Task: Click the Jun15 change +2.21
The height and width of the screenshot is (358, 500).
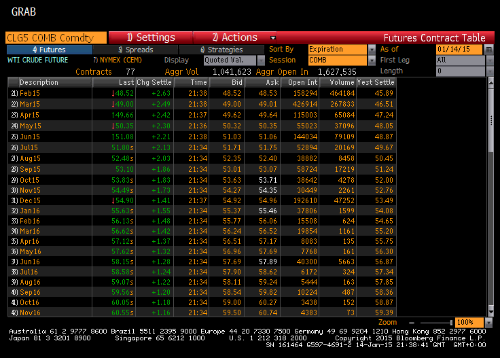Action: point(161,137)
